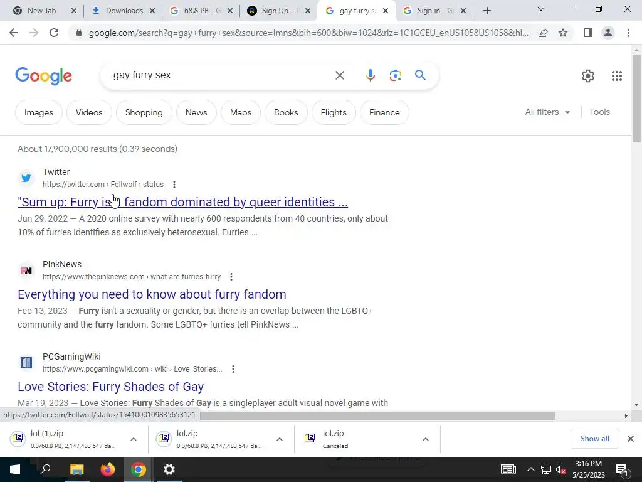Filter results by Books
642x482 pixels.
[286, 112]
